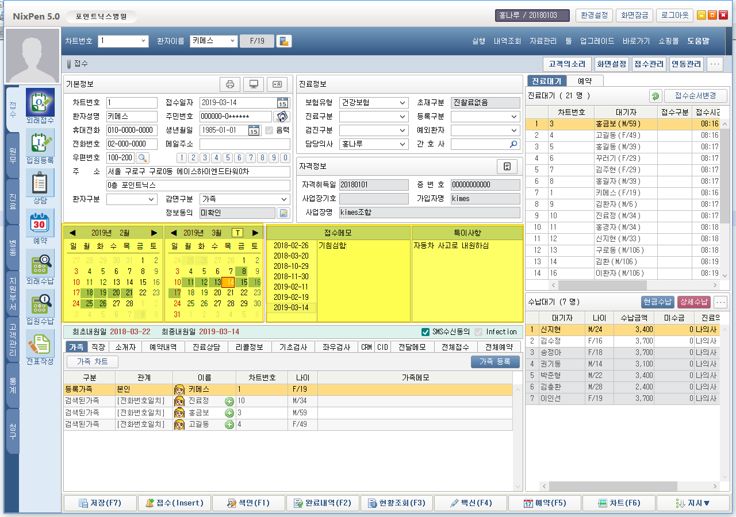Open the 내역조회 menu
The image size is (736, 517).
[x=507, y=41]
